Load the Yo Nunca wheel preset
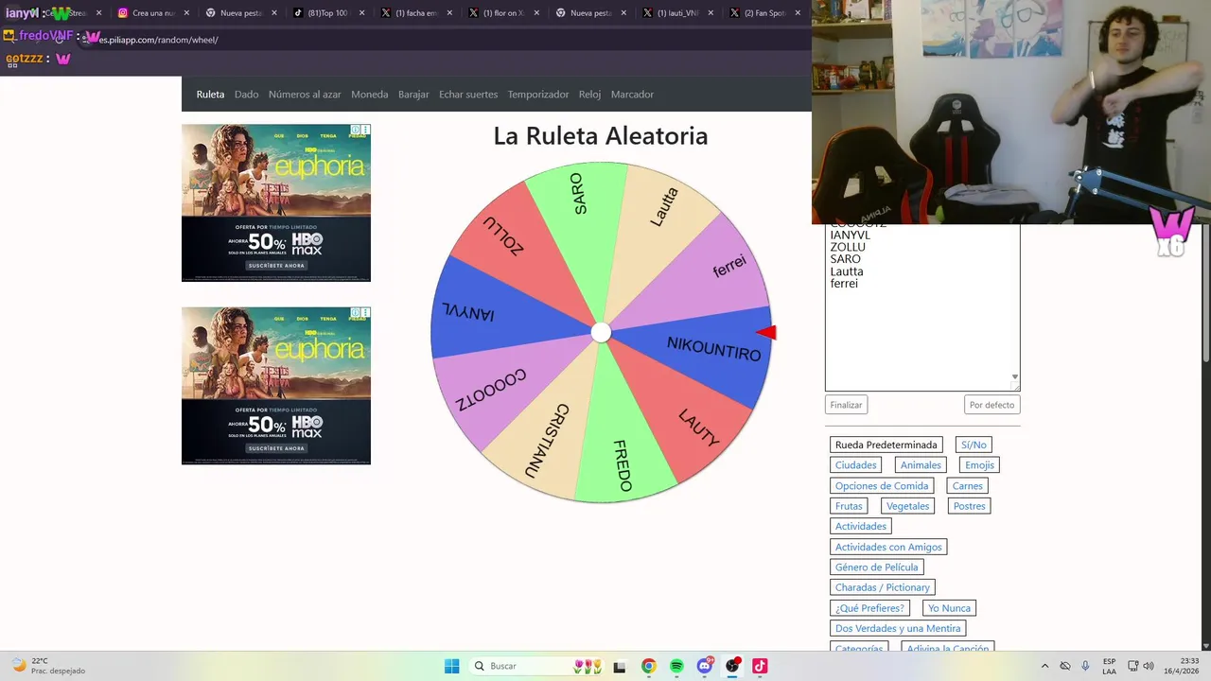 pos(949,608)
